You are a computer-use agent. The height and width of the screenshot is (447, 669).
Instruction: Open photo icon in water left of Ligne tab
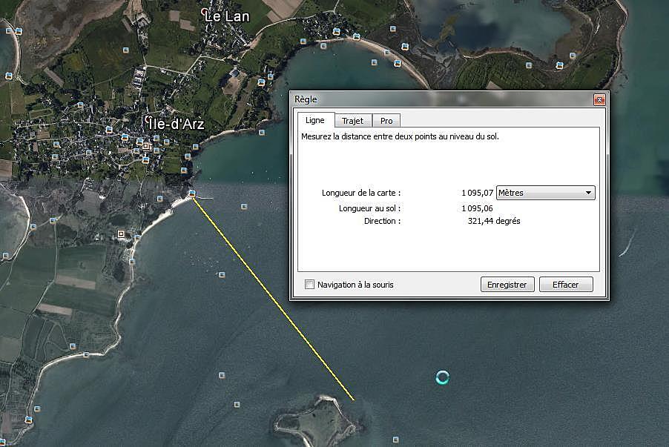point(261,133)
